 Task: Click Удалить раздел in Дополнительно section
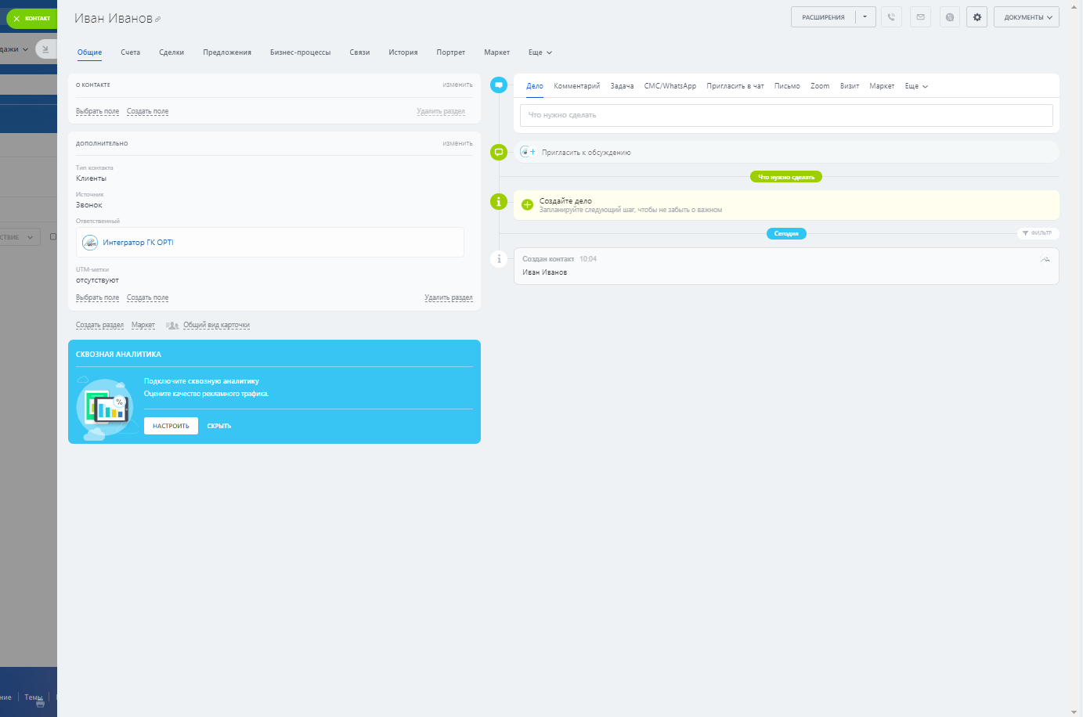pos(449,297)
